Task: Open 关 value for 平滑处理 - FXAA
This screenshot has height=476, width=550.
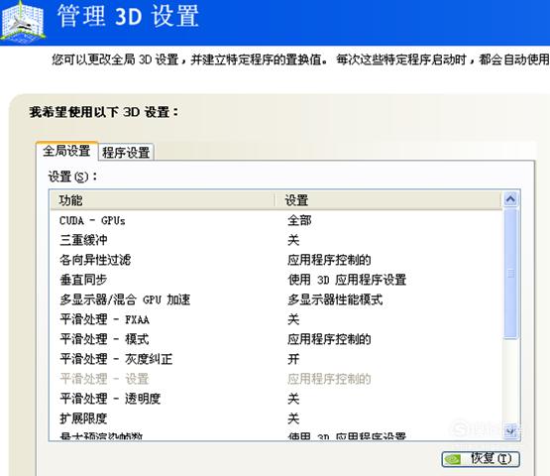Action: click(x=293, y=319)
